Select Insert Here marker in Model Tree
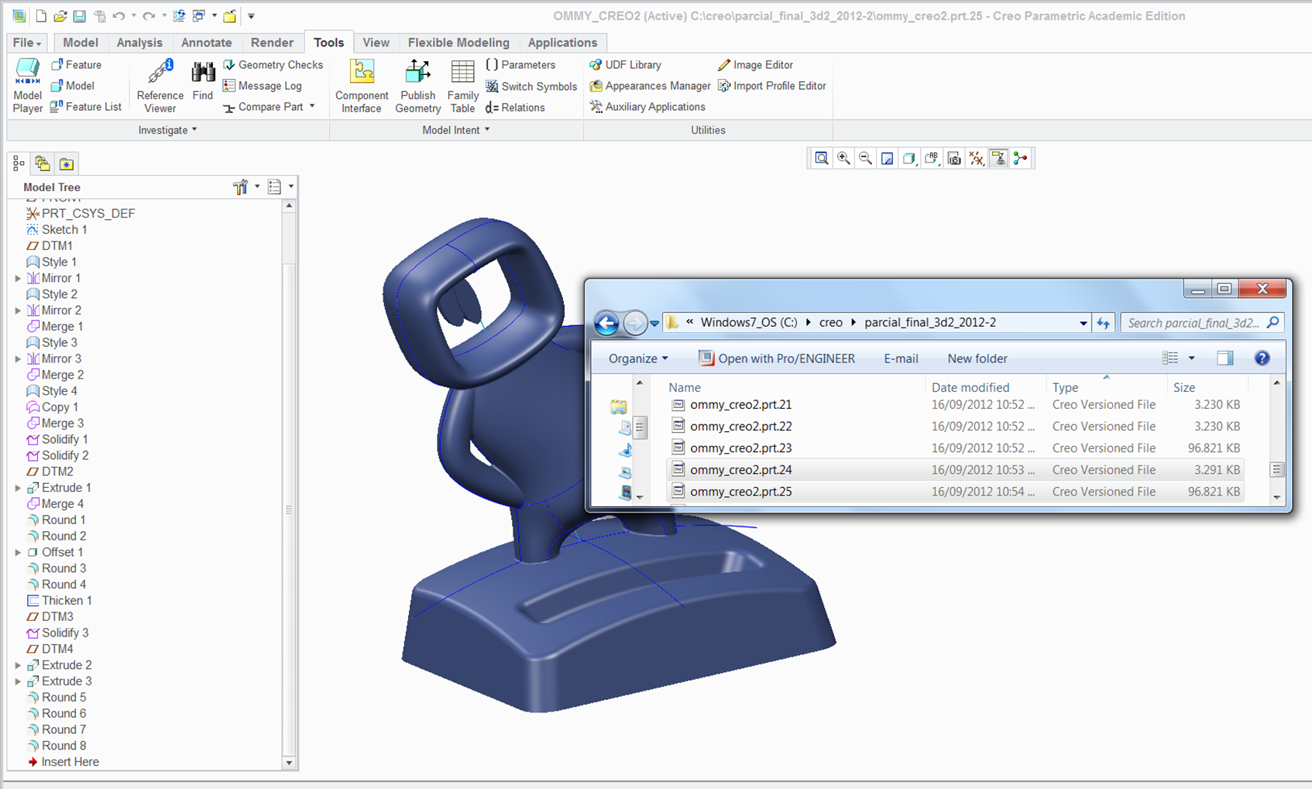This screenshot has height=789, width=1312. click(63, 762)
